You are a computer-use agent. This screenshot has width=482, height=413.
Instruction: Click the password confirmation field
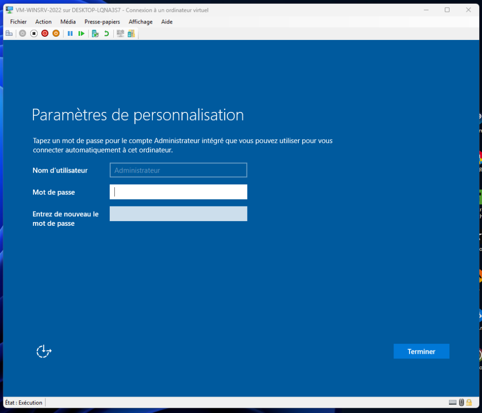click(178, 214)
